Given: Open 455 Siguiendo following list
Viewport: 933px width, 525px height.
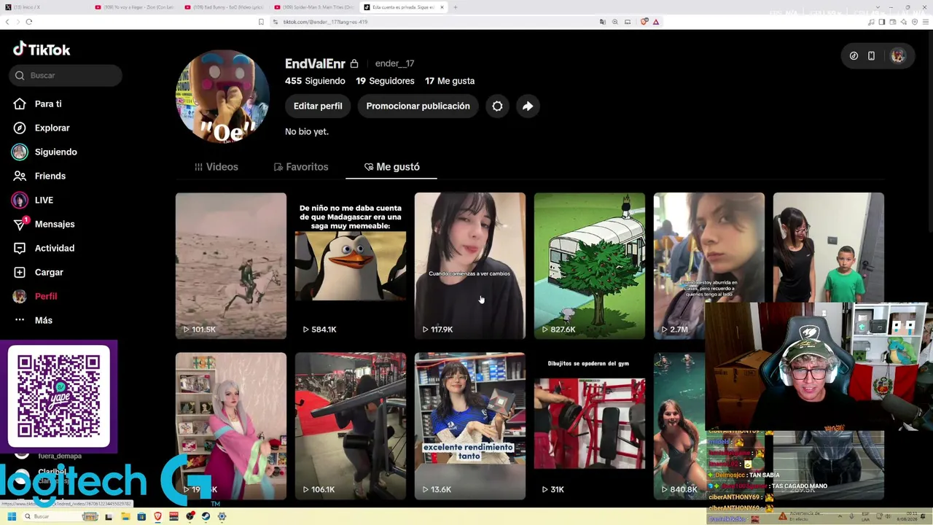Looking at the screenshot, I should click(315, 81).
